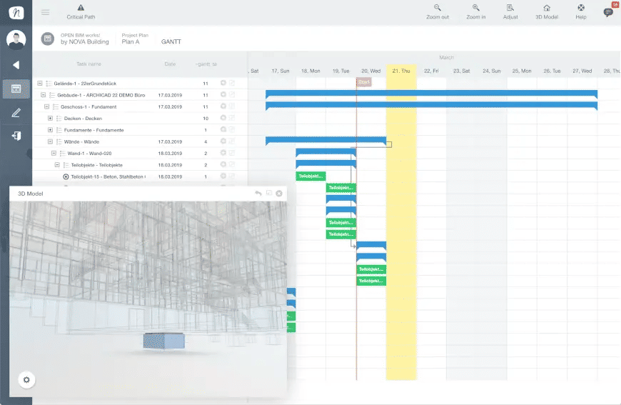Click the back arrow in left sidebar
Screen dimensions: 621x405
[x=16, y=64]
